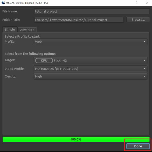Expand the Target dropdown showing Flickr-HD
152x152 pixels.
[90, 61]
